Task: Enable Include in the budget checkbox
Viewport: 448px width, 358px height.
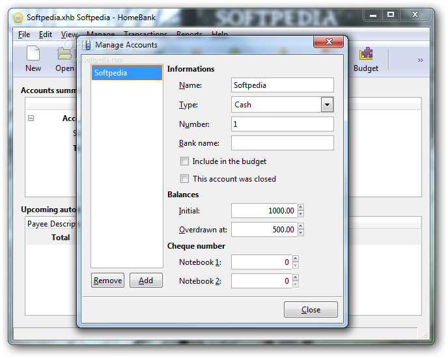Action: pos(184,161)
